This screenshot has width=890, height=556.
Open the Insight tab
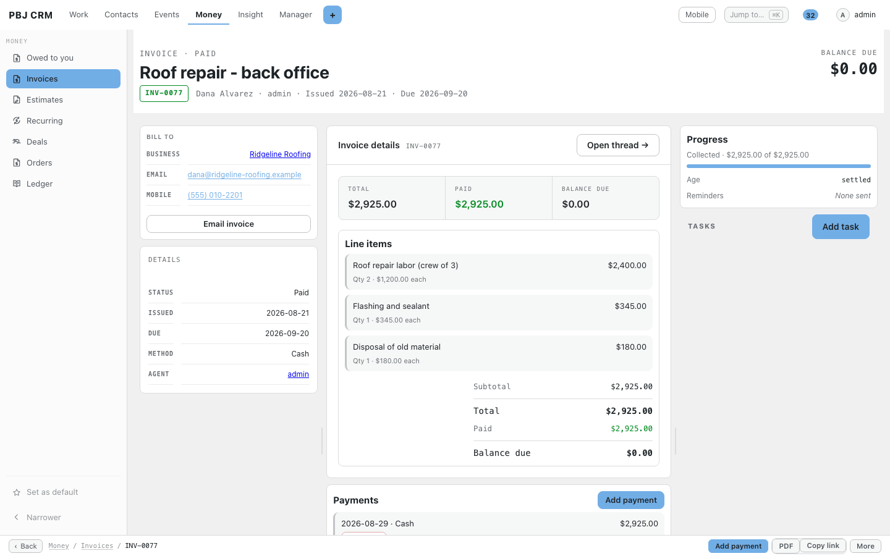(x=250, y=15)
